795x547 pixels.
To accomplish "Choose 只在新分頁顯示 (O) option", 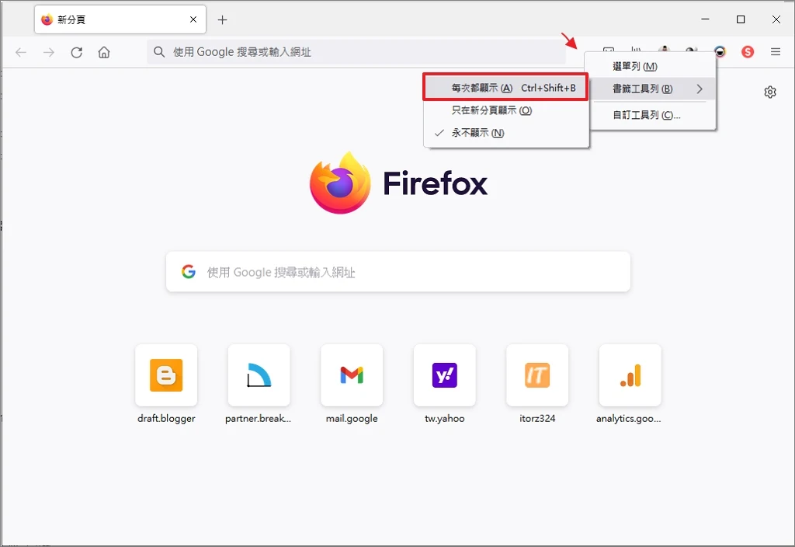I will click(505, 110).
